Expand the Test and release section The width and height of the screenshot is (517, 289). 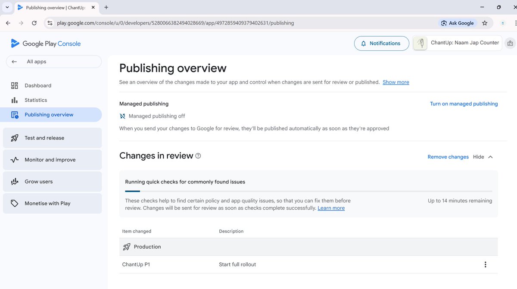click(53, 138)
